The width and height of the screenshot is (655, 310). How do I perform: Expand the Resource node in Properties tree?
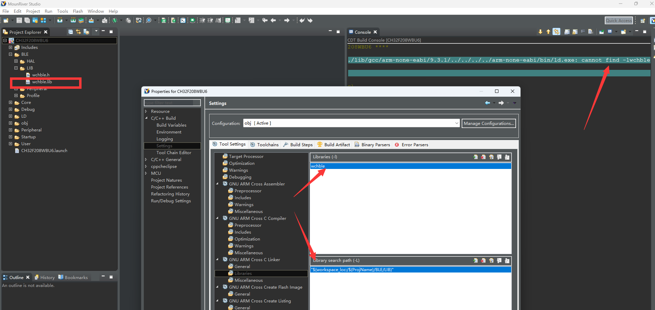pyautogui.click(x=146, y=111)
